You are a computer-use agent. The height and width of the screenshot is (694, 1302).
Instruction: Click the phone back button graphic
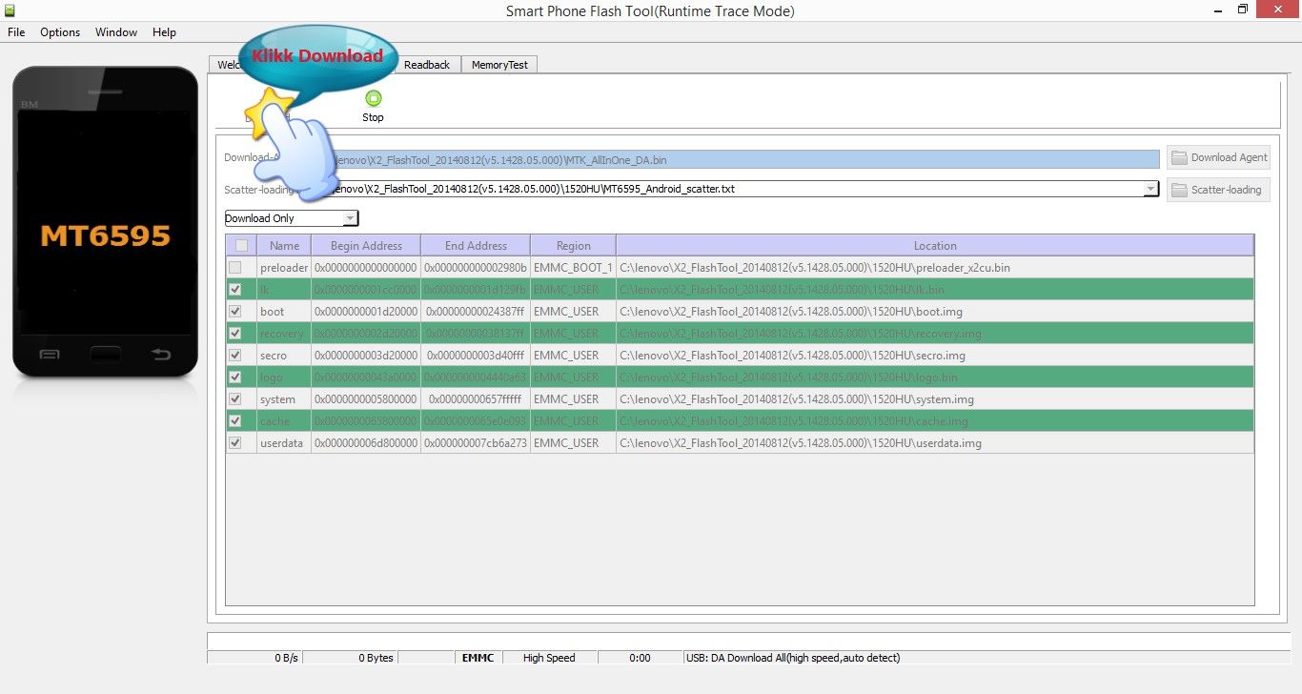coord(160,355)
